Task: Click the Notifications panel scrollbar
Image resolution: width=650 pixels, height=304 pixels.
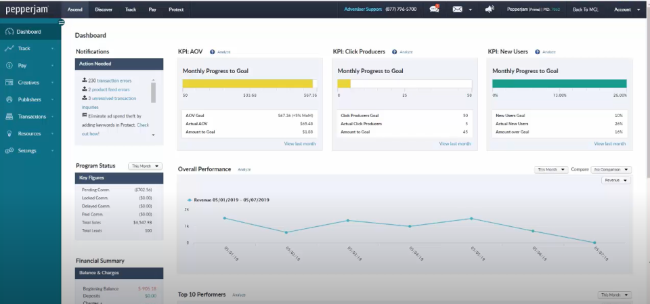Action: [x=153, y=91]
